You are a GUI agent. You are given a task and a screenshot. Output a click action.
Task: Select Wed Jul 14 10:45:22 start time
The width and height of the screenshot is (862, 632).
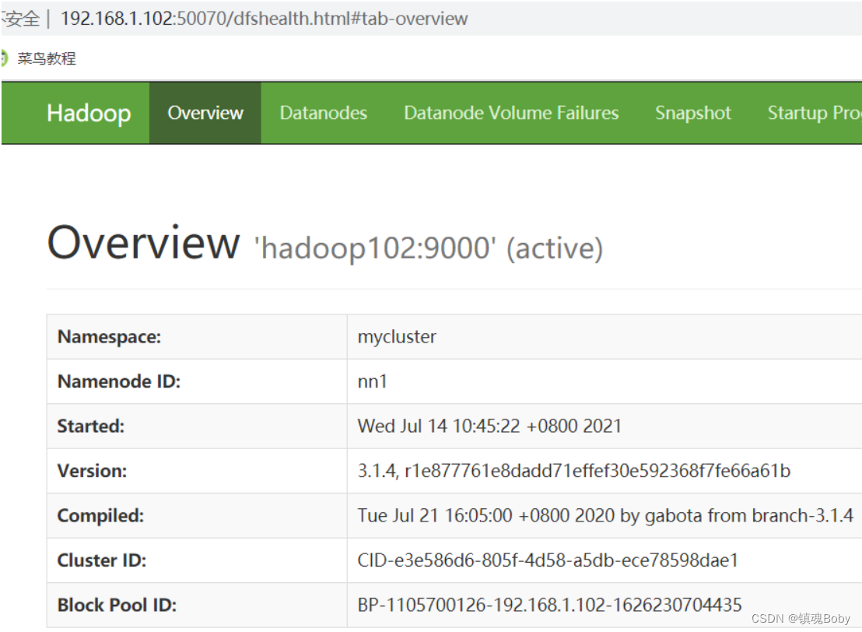coord(489,426)
